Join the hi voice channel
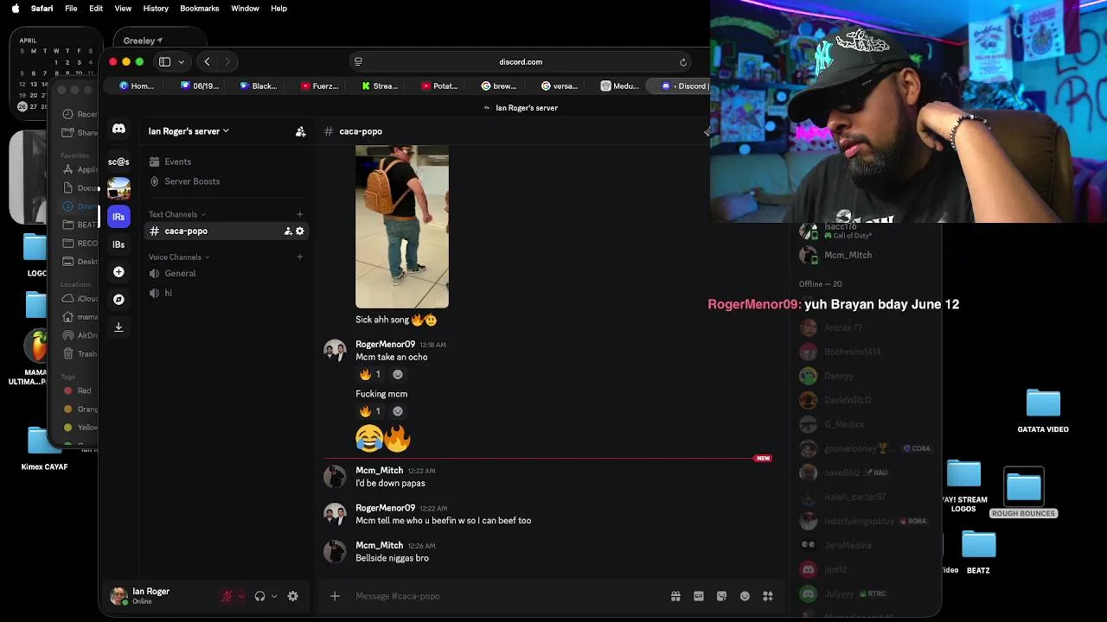 coord(225,293)
